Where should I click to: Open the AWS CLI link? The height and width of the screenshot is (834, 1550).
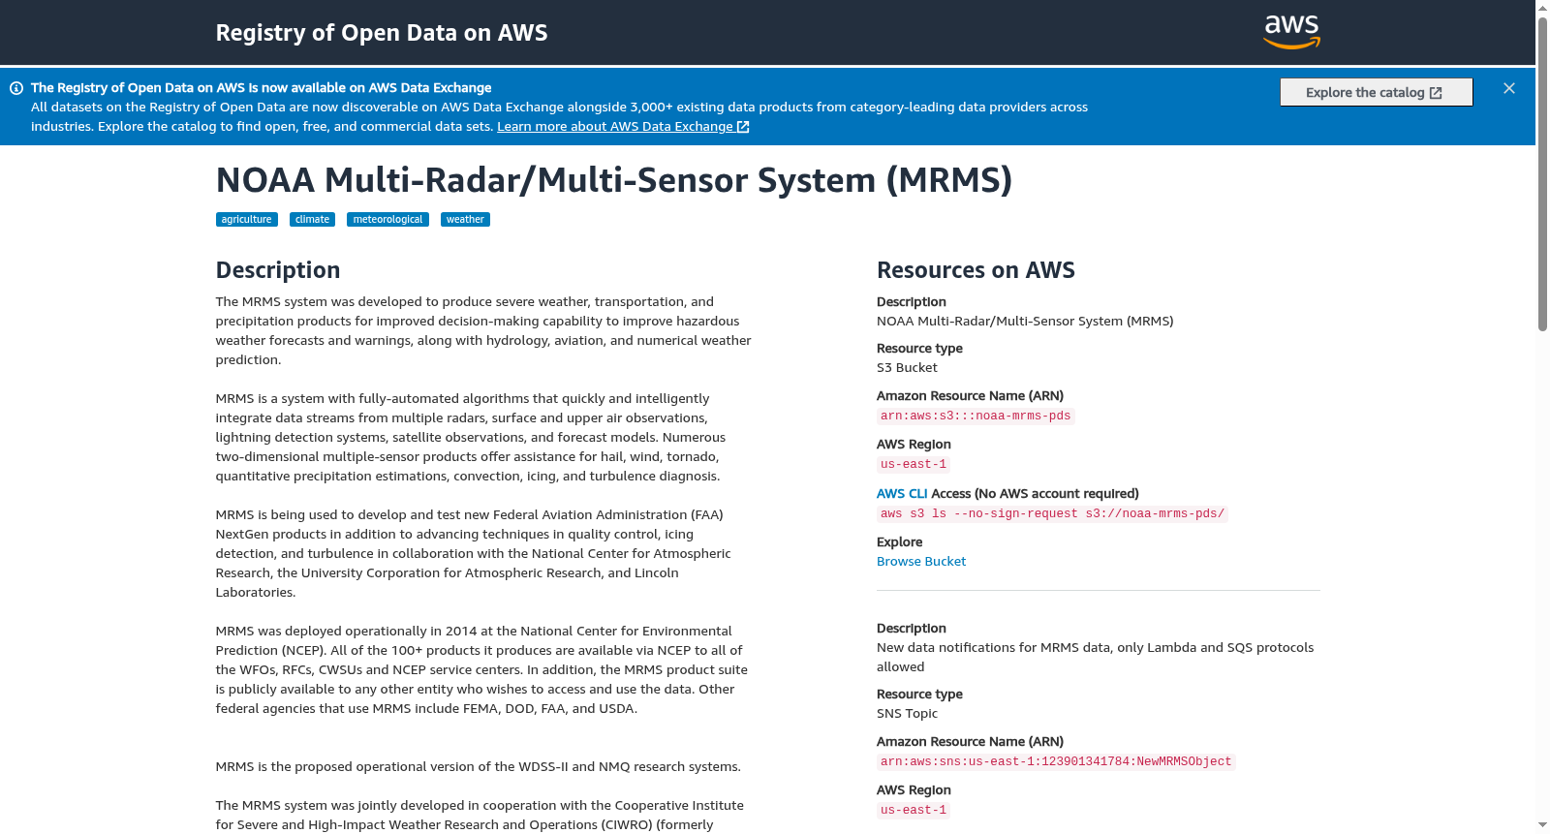[x=902, y=494]
